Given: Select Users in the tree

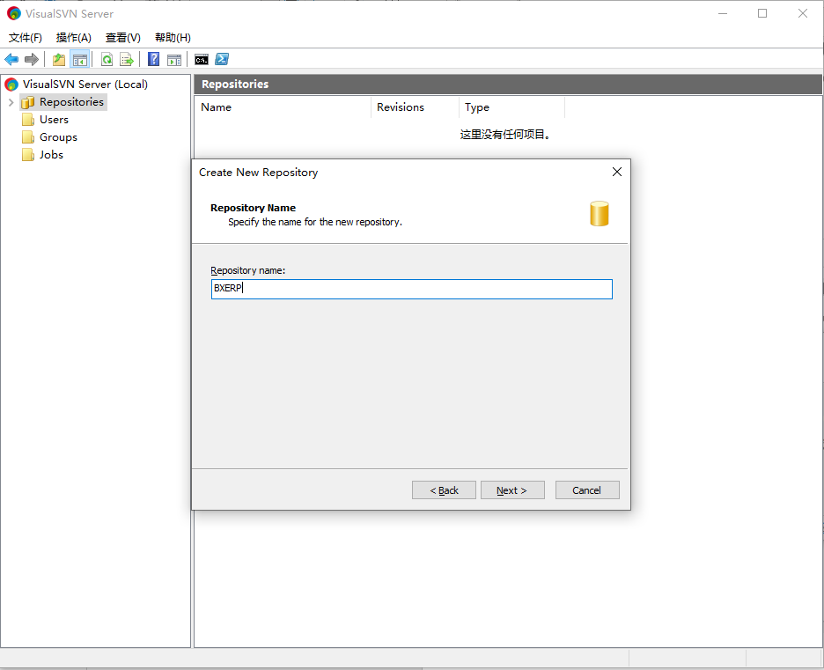Looking at the screenshot, I should [x=54, y=120].
